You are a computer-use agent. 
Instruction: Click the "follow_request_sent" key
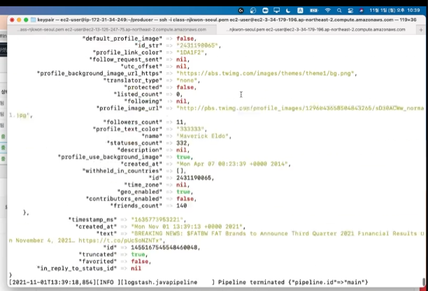[x=126, y=59]
